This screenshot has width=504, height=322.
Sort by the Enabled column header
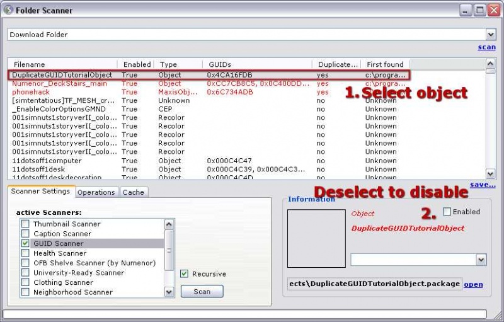[136, 64]
